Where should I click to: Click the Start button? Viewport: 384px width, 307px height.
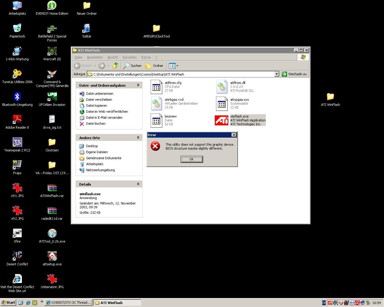(x=8, y=303)
